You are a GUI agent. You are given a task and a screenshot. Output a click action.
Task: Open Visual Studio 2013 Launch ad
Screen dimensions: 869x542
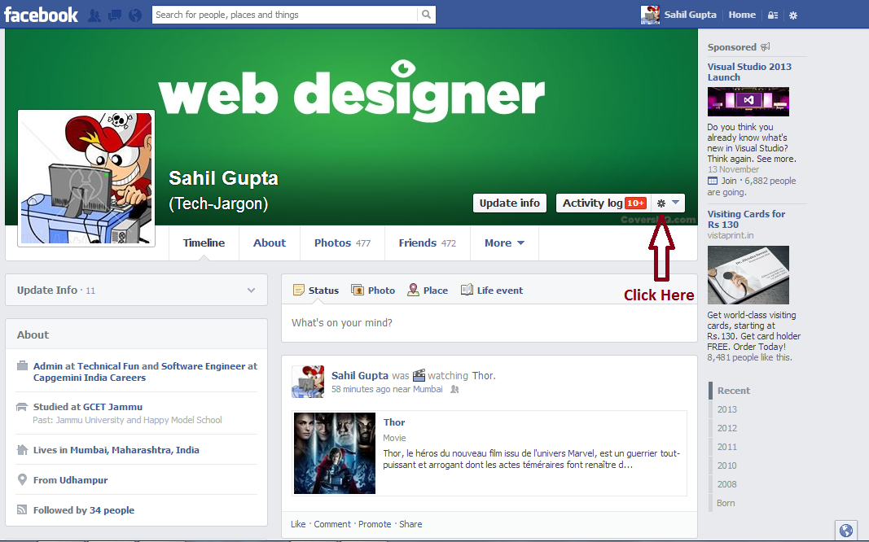coord(749,72)
